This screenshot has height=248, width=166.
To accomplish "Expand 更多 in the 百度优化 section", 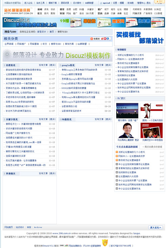I will 52,65.
